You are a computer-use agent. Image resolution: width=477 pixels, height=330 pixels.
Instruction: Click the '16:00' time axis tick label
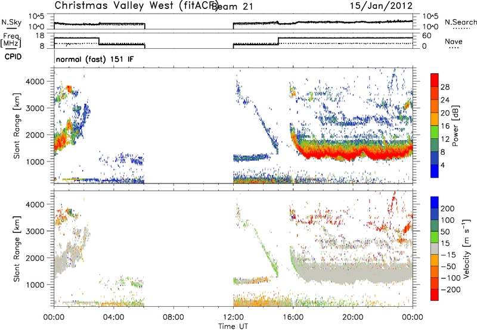click(x=293, y=317)
